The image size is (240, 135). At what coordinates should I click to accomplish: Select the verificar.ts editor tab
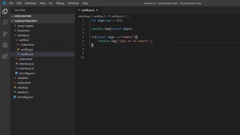88,10
